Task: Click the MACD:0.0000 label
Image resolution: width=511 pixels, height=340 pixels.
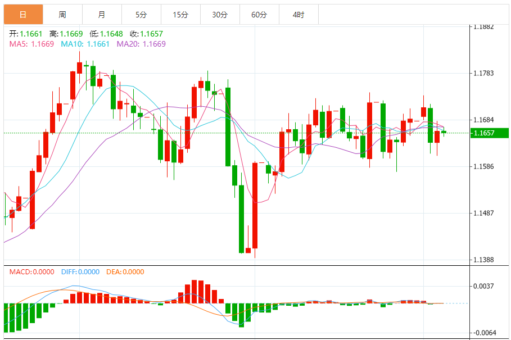Action: click(x=32, y=272)
